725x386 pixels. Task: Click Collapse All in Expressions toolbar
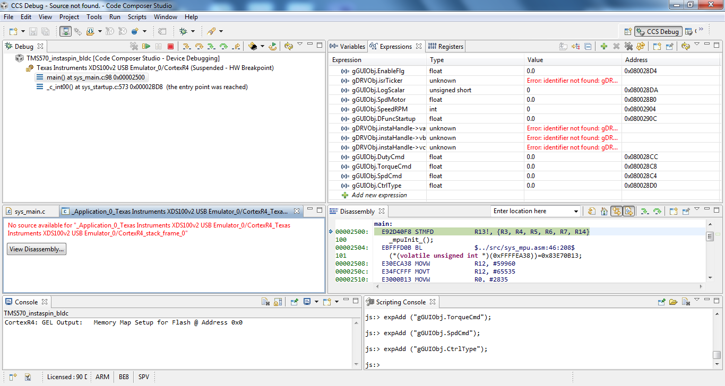point(588,47)
